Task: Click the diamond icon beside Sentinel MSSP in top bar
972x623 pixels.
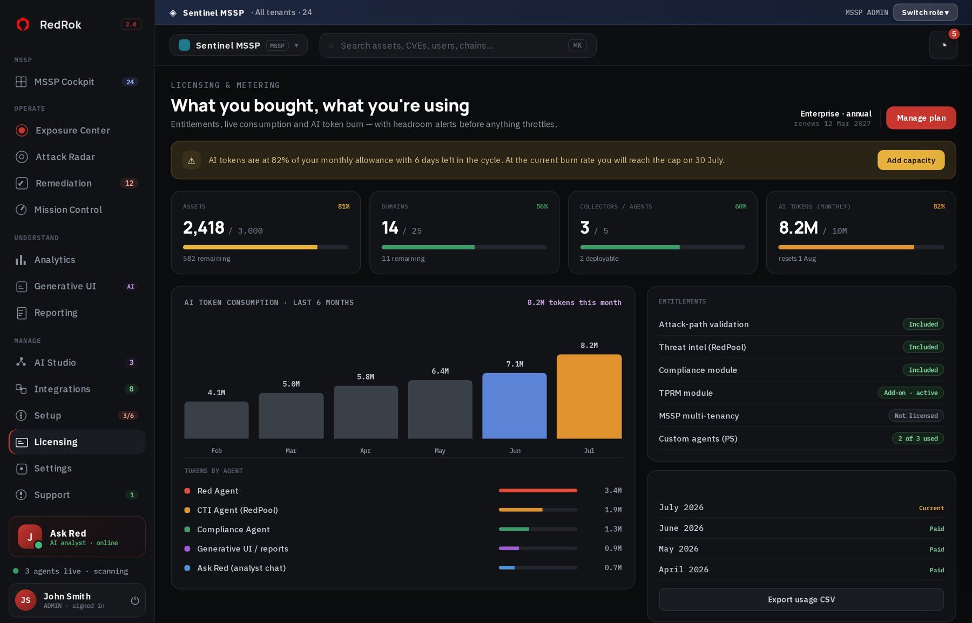Action: 173,12
